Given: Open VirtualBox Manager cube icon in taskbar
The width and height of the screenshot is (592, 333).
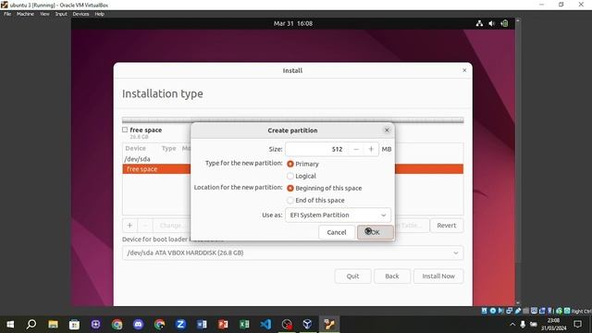Looking at the screenshot, I should click(x=307, y=325).
